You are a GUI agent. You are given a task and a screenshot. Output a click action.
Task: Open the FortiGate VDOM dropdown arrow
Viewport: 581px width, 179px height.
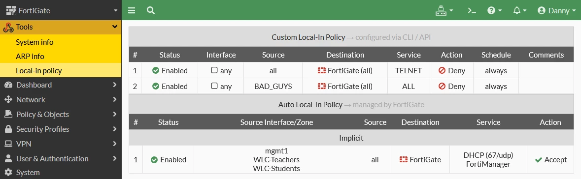pos(115,11)
